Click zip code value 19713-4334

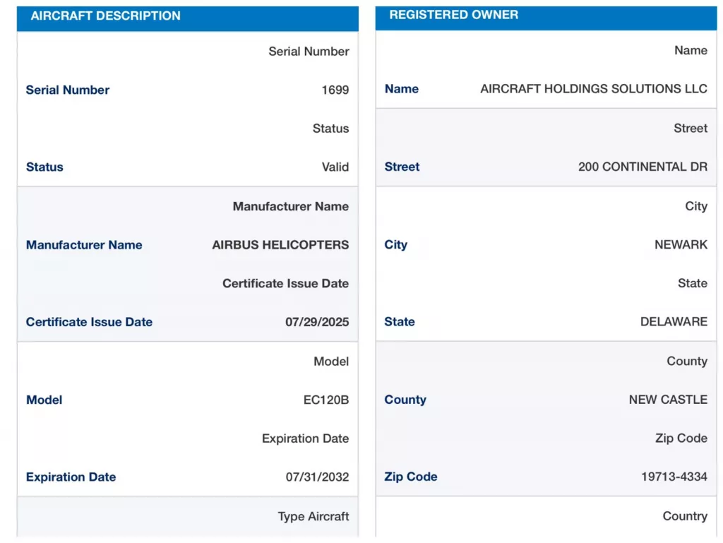coord(674,476)
